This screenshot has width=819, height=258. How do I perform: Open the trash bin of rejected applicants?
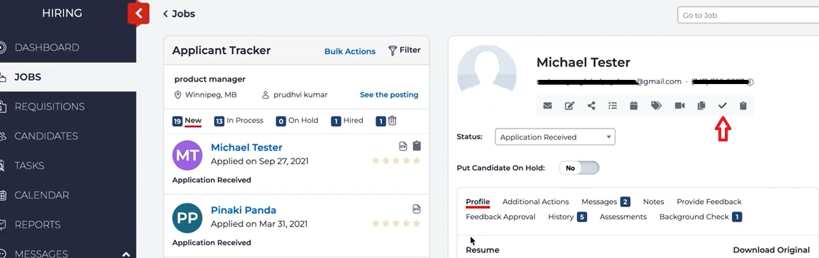[392, 121]
